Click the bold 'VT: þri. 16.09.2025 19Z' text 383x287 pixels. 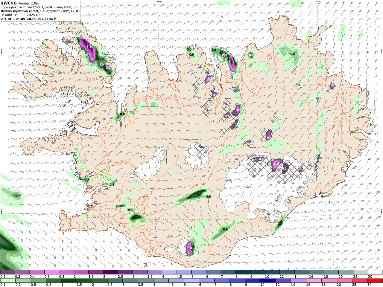22,19
